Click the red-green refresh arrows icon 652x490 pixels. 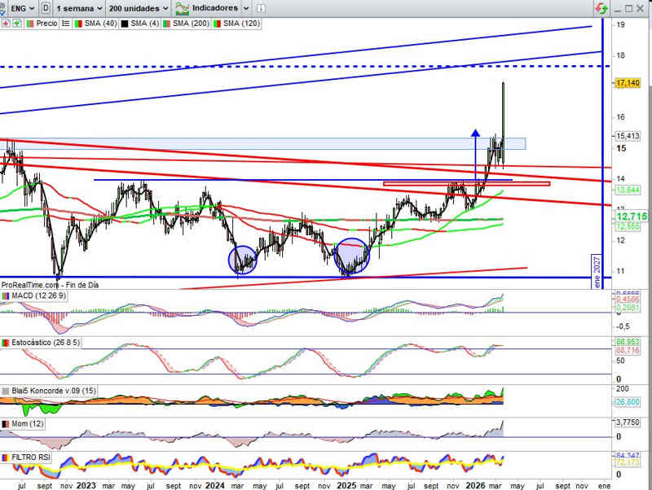coord(601,8)
